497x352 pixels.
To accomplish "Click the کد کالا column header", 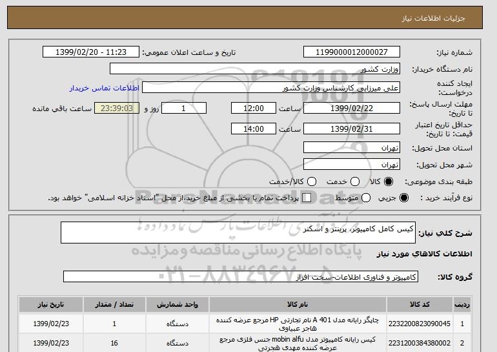I will (420, 304).
